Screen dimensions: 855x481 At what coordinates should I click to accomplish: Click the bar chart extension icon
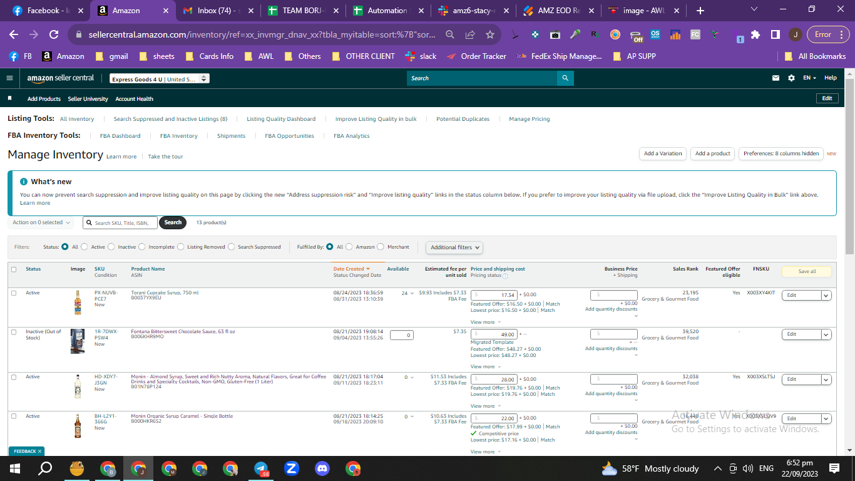(675, 35)
